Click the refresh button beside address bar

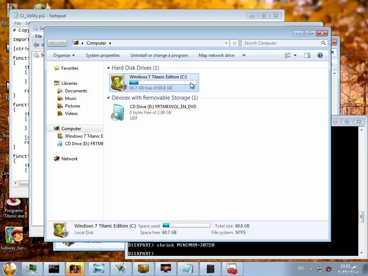point(234,43)
